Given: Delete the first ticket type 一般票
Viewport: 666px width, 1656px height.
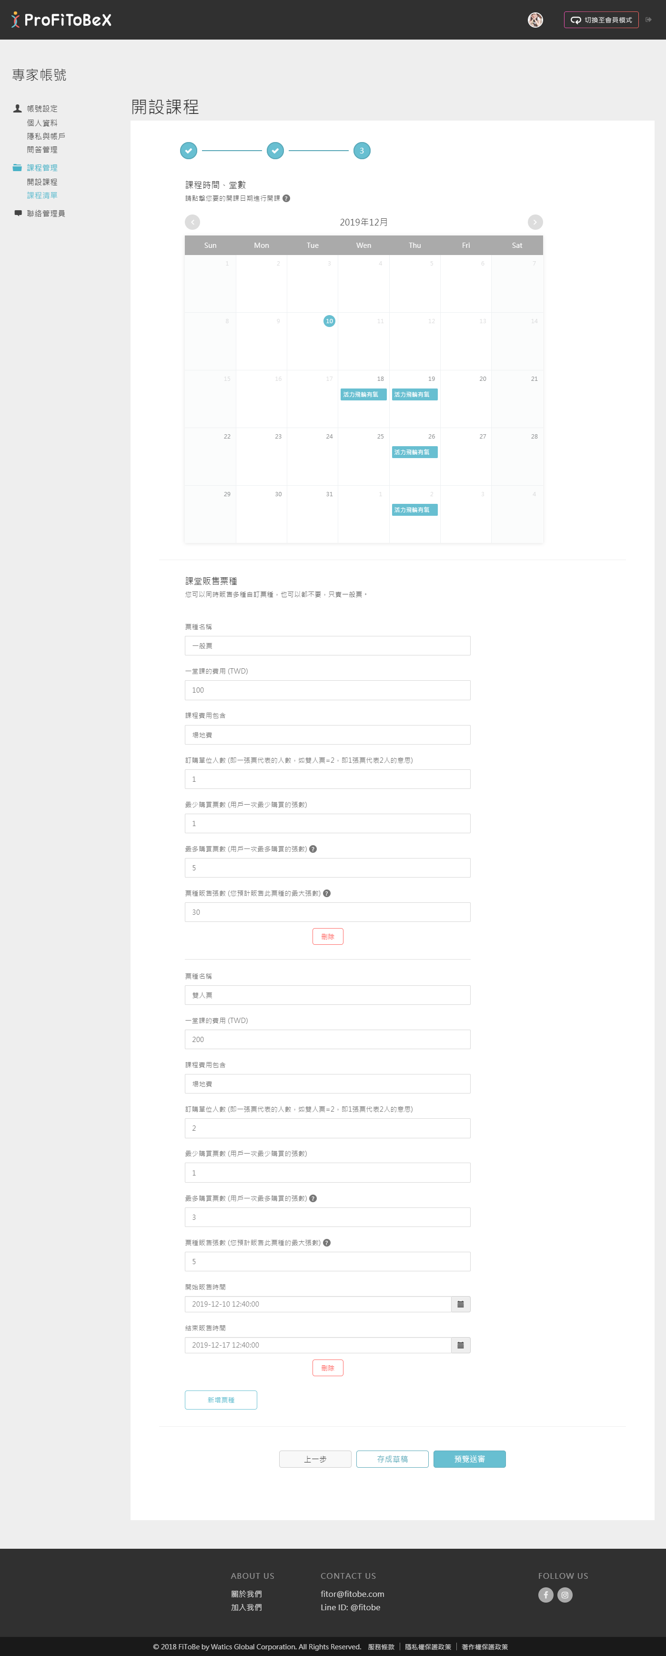Looking at the screenshot, I should tap(328, 937).
